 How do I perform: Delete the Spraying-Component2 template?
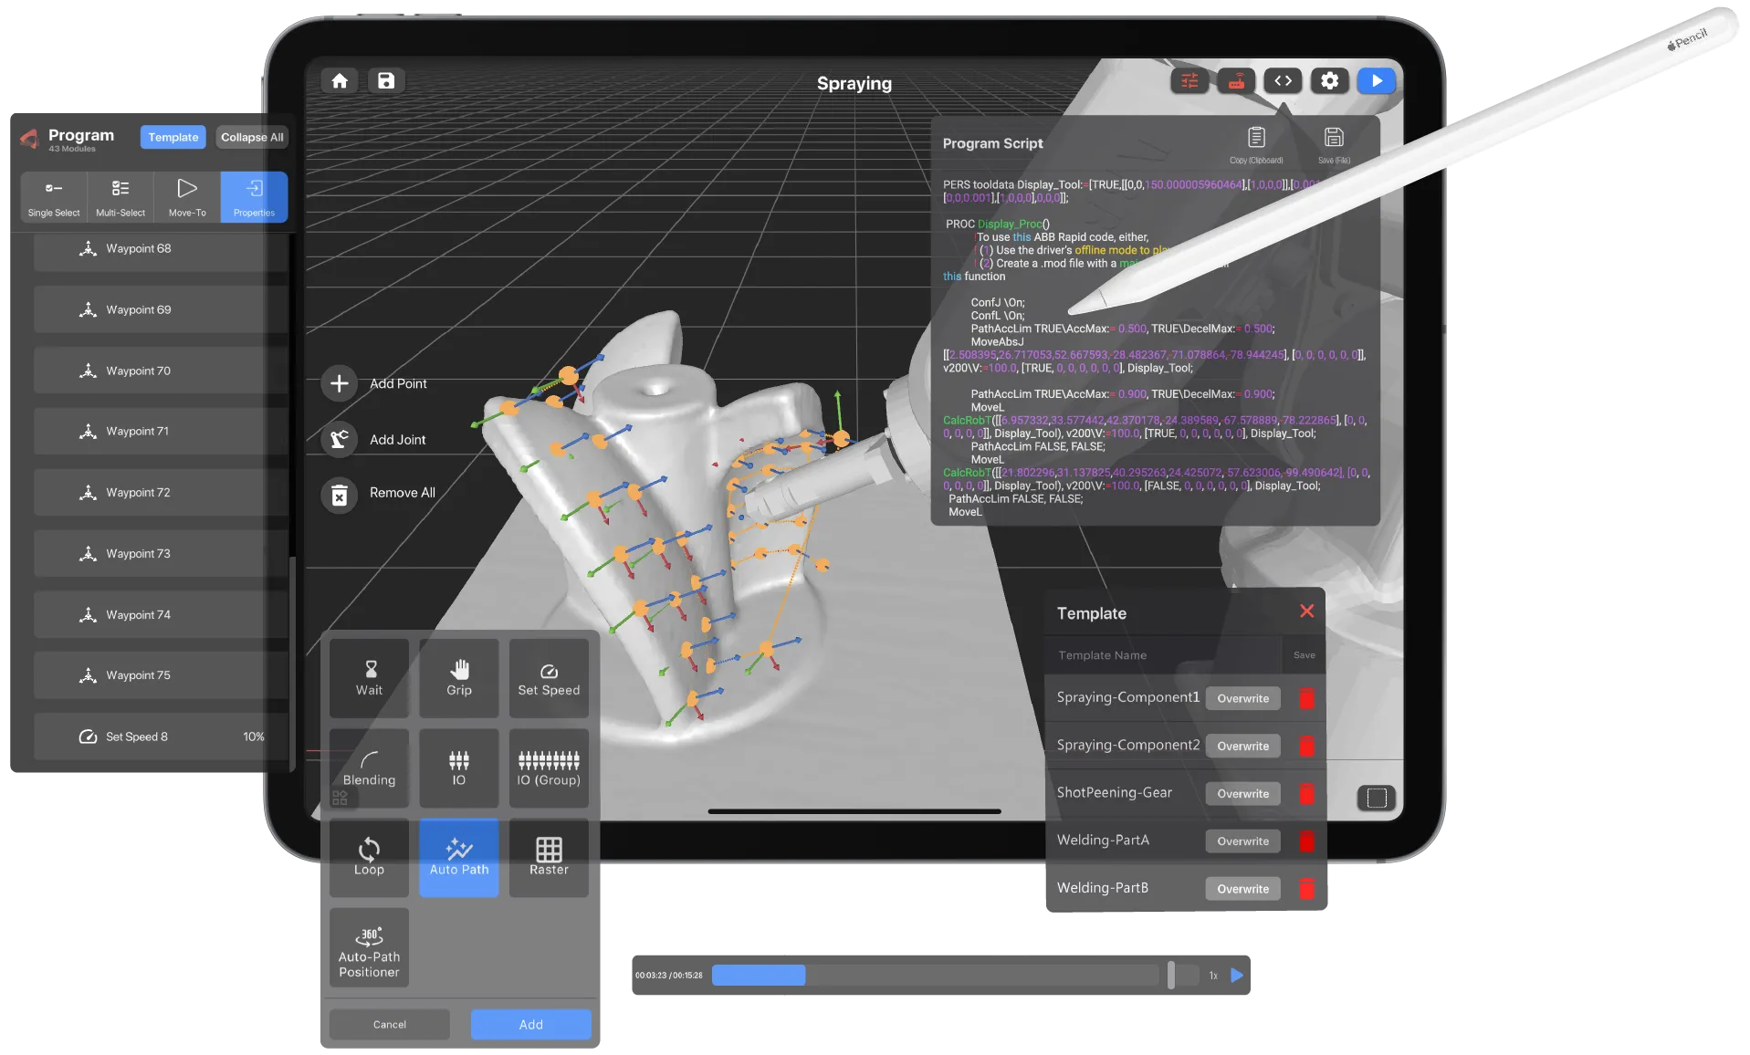click(x=1306, y=746)
